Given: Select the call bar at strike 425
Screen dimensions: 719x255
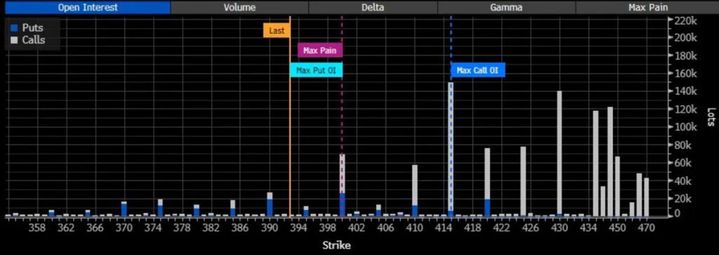Looking at the screenshot, I should (523, 181).
